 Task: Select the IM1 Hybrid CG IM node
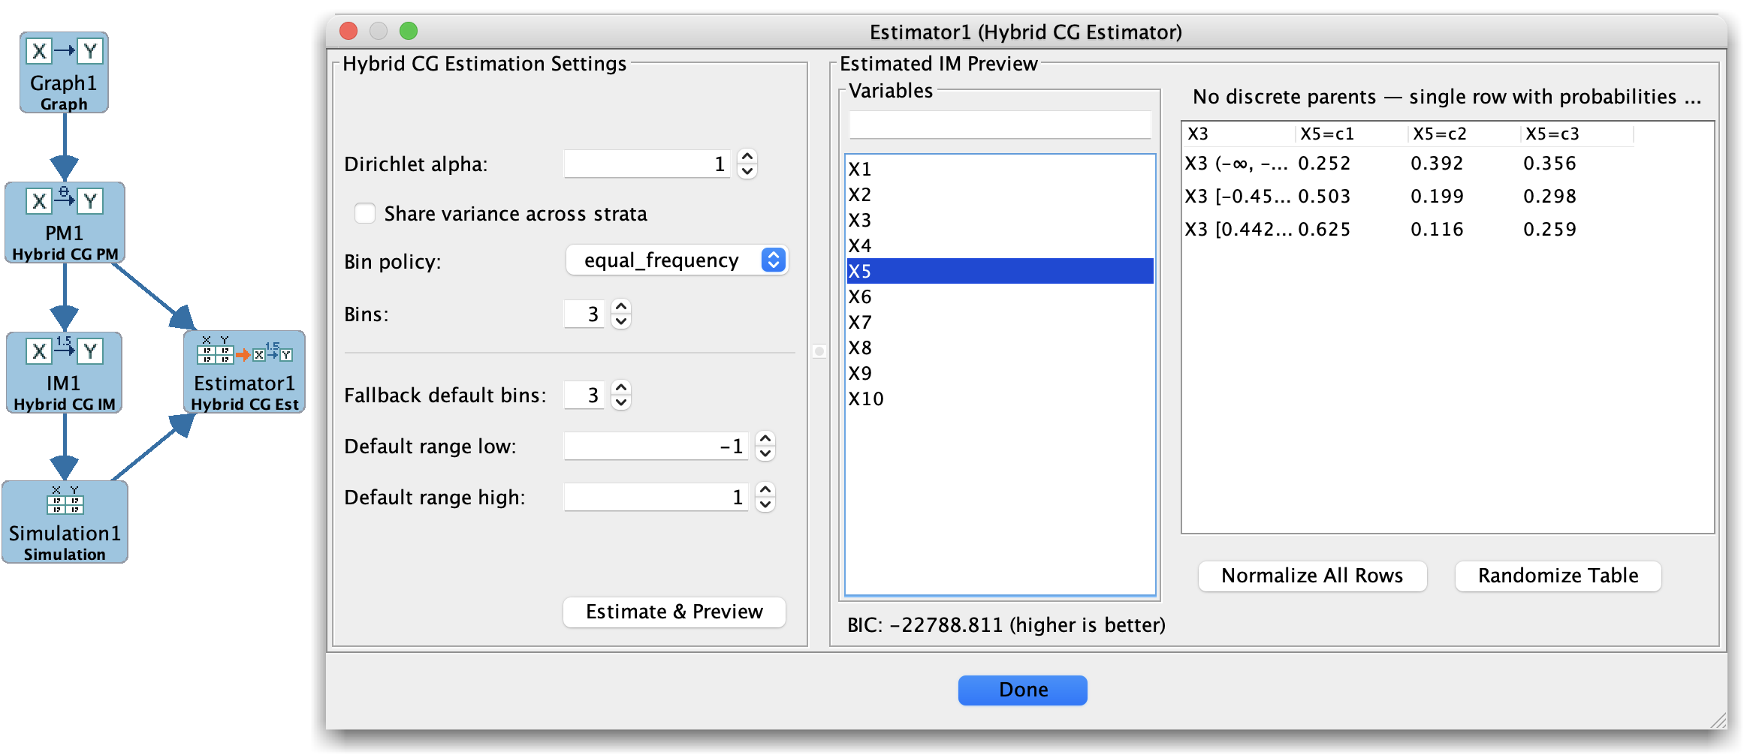coord(65,372)
